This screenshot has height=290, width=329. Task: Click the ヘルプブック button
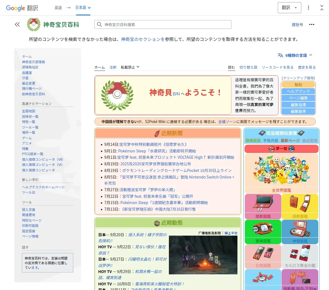tap(298, 91)
